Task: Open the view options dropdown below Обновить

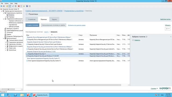Action: point(168,29)
